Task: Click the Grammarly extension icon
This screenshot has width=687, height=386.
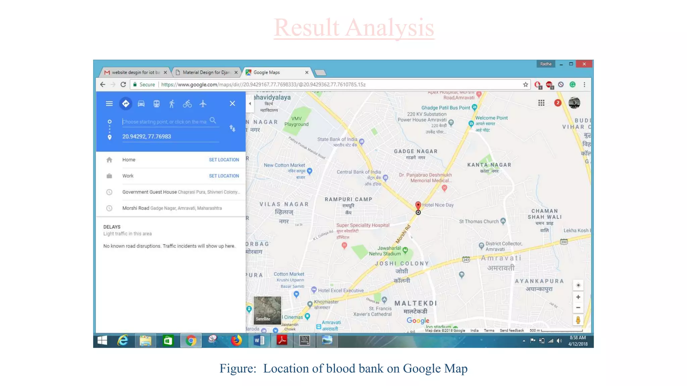Action: pyautogui.click(x=573, y=85)
